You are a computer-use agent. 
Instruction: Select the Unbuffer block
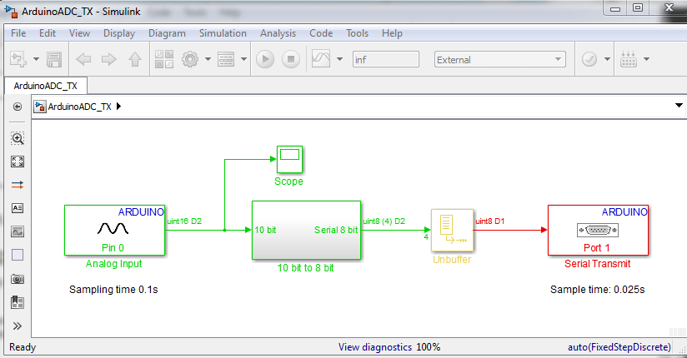click(x=452, y=231)
